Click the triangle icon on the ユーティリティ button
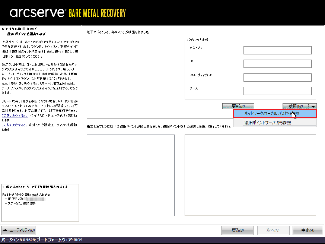This screenshot has width=325, height=244. coord(5,230)
